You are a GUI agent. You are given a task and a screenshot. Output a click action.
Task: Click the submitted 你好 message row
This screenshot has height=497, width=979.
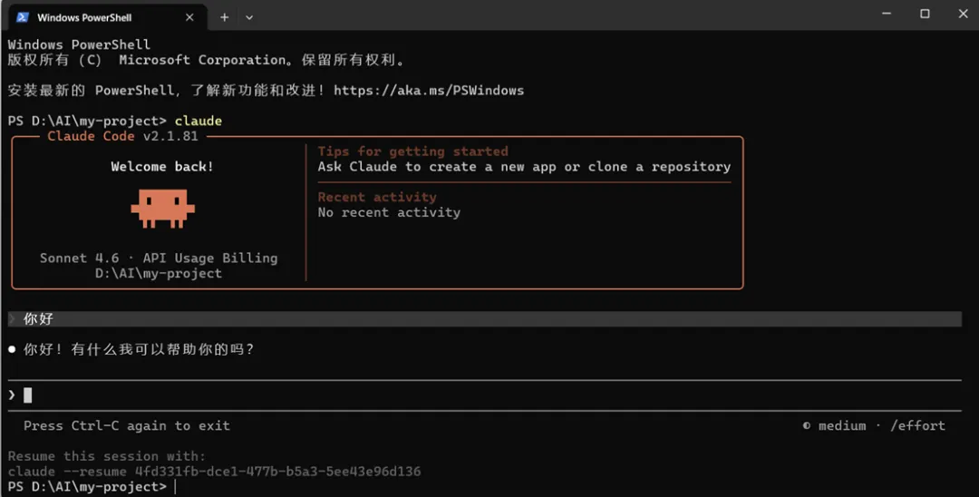[x=483, y=318]
